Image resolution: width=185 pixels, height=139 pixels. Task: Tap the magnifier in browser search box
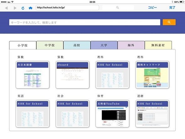coord(117,8)
